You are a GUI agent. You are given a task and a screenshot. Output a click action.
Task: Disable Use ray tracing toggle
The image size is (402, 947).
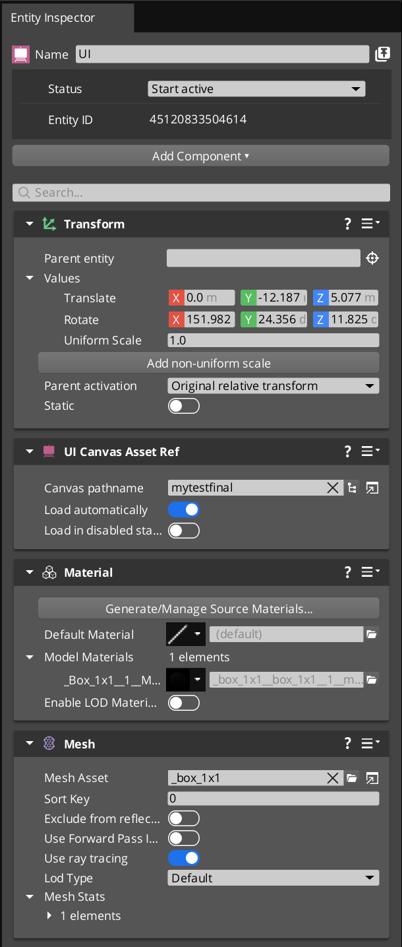(x=184, y=858)
